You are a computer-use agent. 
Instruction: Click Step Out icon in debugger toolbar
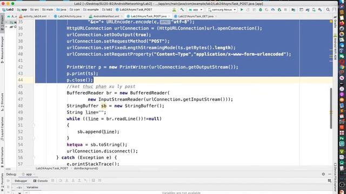79,181
